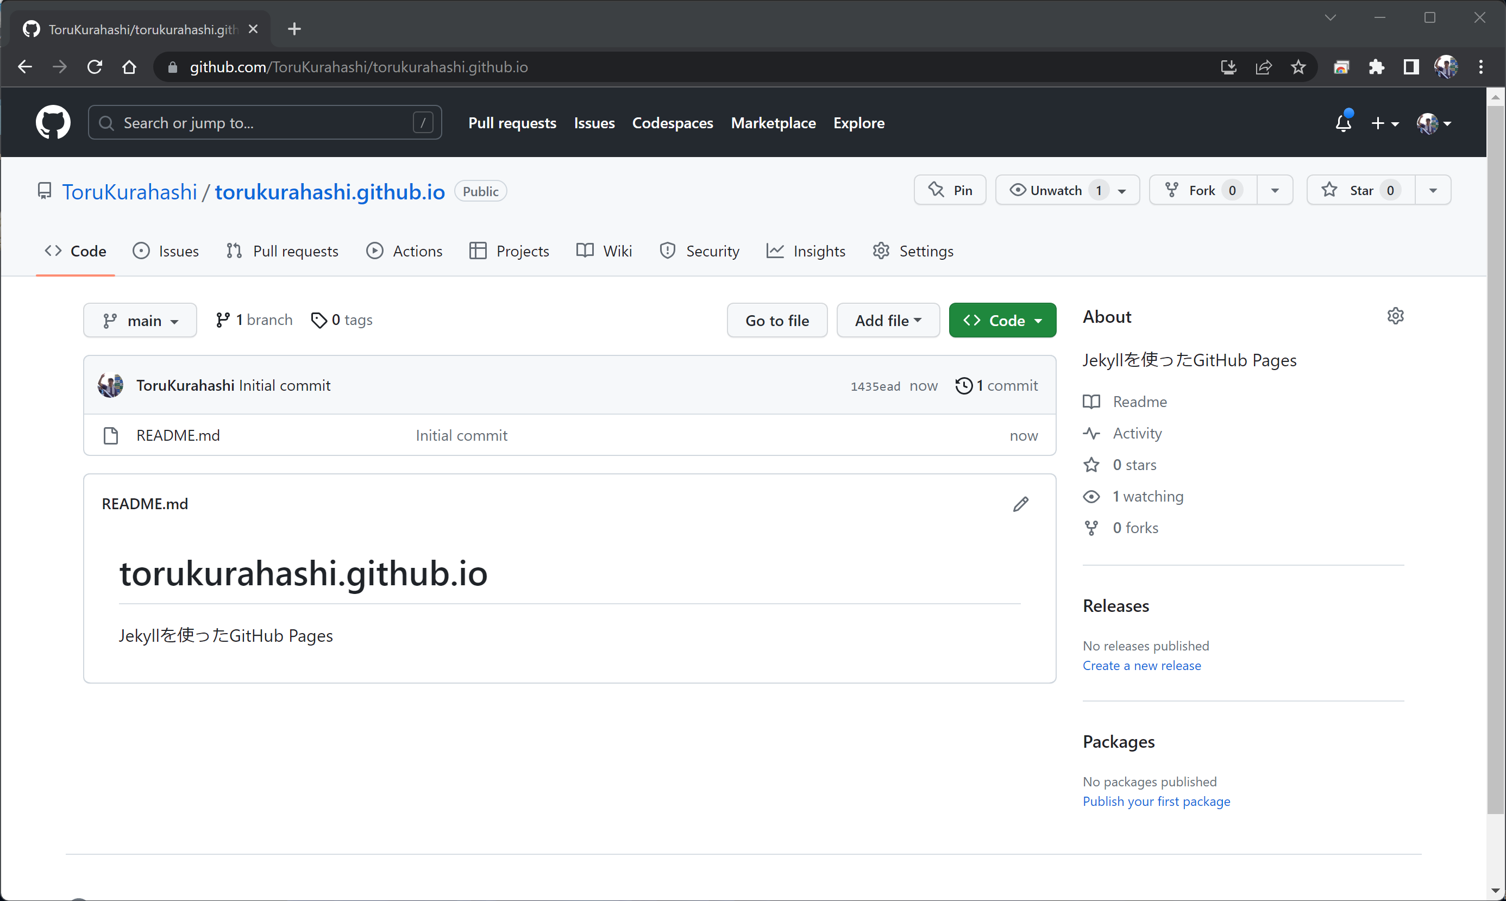Open Chrome three-dot menu
Screen dimensions: 1506x901
tap(1481, 67)
